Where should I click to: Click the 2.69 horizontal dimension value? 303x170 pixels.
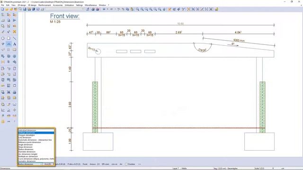[x=179, y=33]
